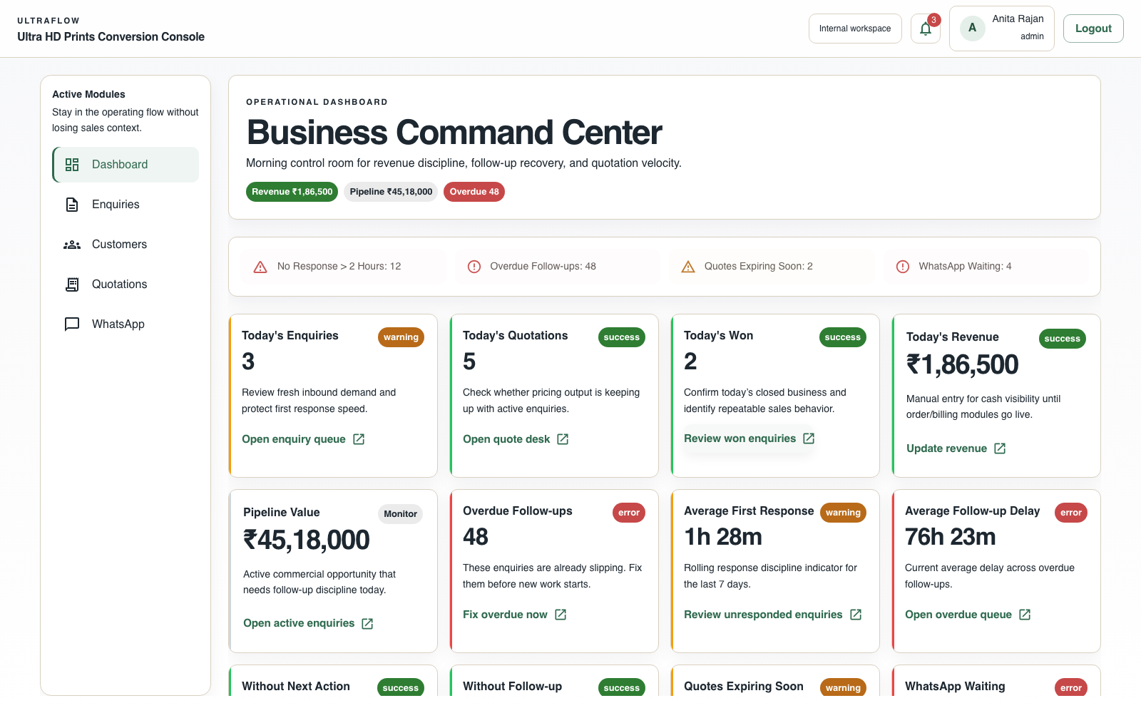1141x713 pixels.
Task: Open the Internal workspace button
Action: [855, 29]
